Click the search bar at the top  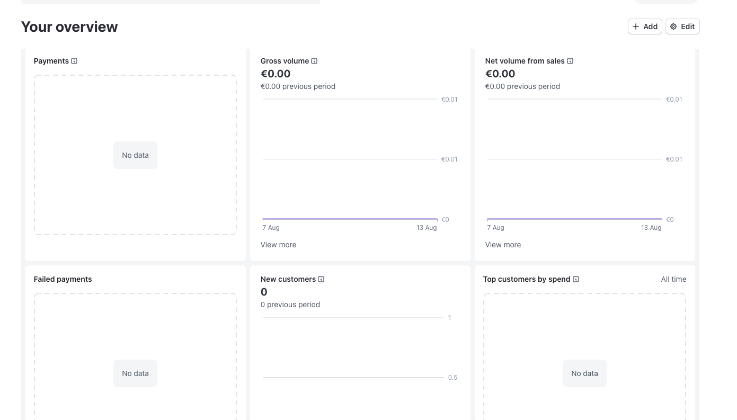[x=171, y=2]
